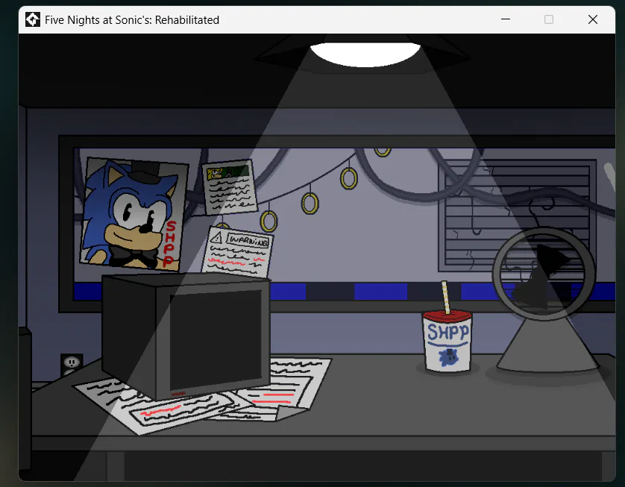625x487 pixels.
Task: Click the SHPP soda cup
Action: [447, 342]
